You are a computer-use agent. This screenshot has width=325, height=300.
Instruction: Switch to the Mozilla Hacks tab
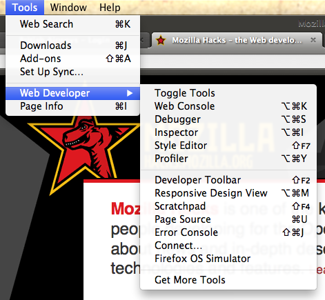point(237,41)
